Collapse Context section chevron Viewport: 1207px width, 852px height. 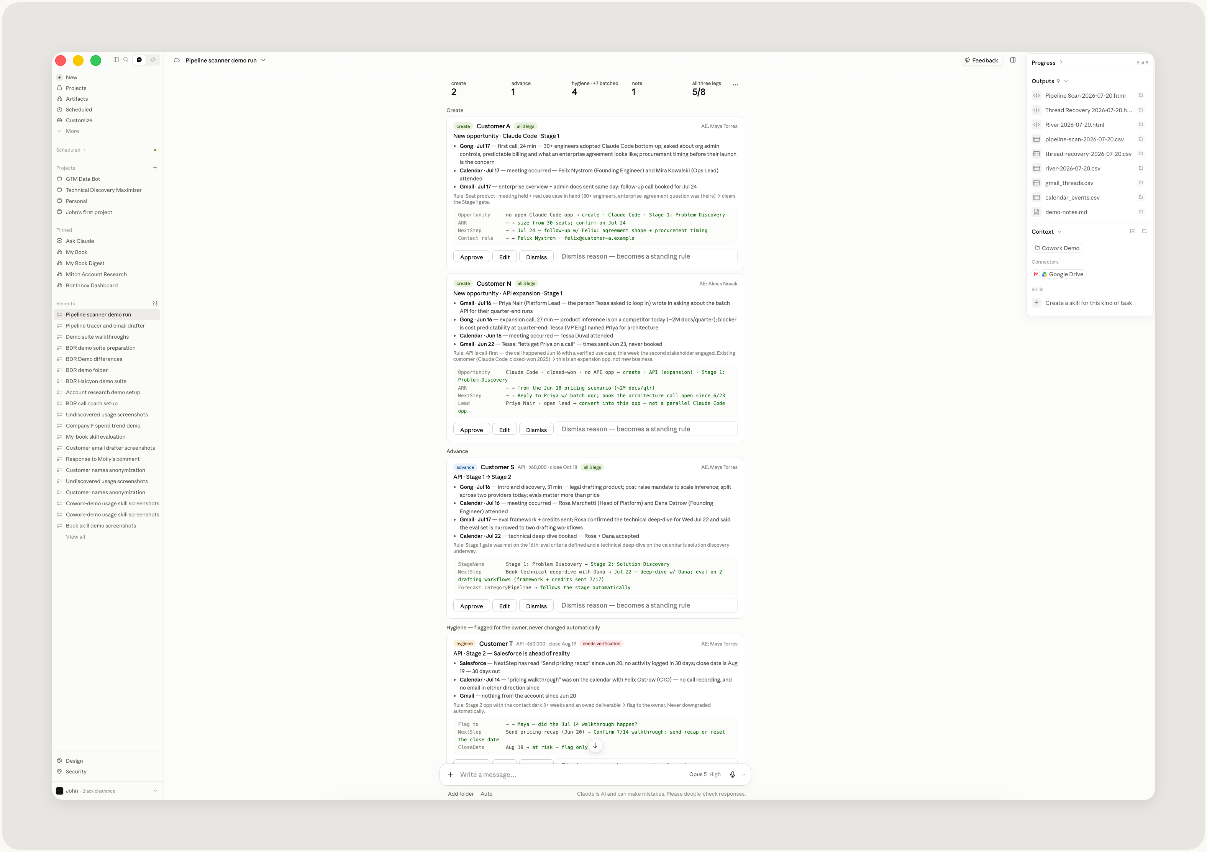(1060, 232)
